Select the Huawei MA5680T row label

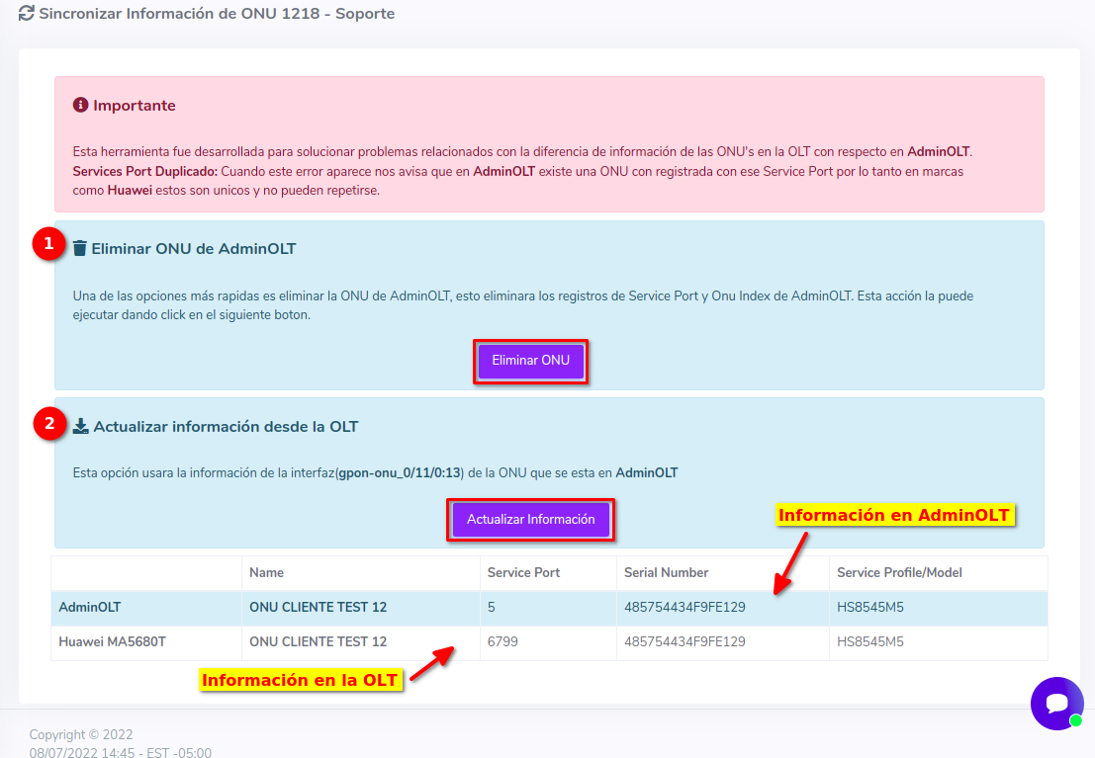[x=112, y=641]
